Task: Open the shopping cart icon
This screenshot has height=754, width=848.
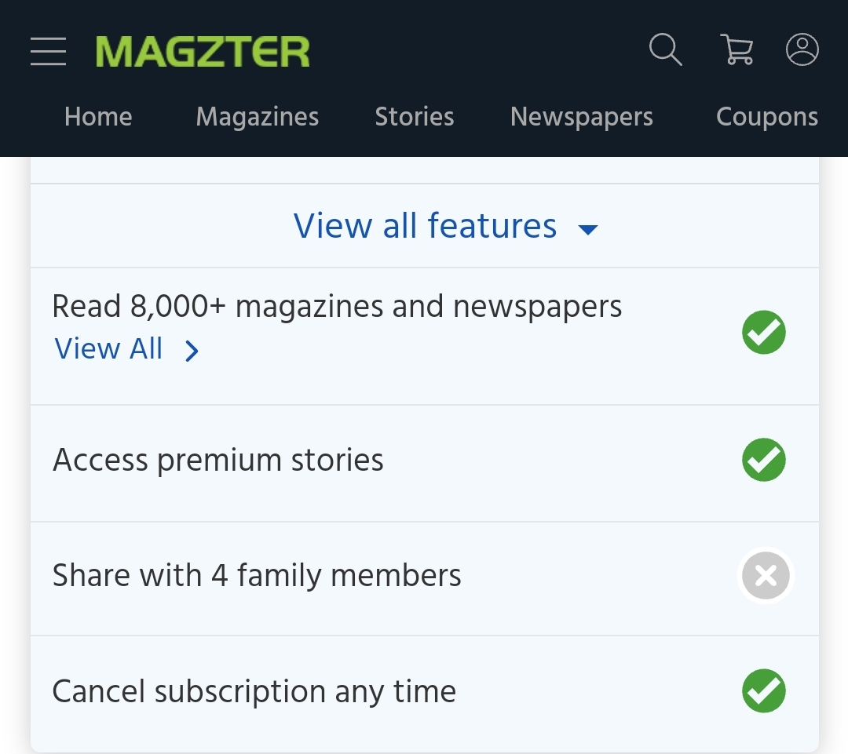Action: pyautogui.click(x=737, y=49)
